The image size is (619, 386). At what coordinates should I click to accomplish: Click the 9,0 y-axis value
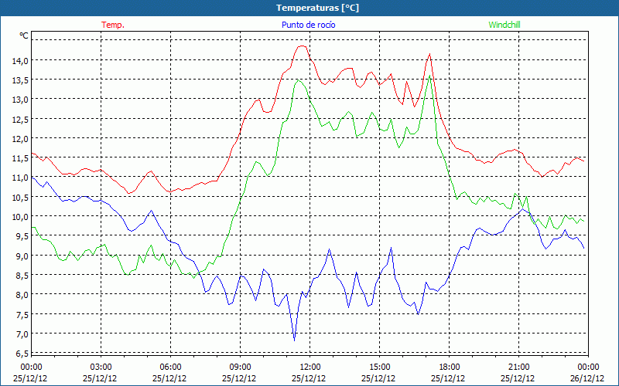click(x=22, y=256)
